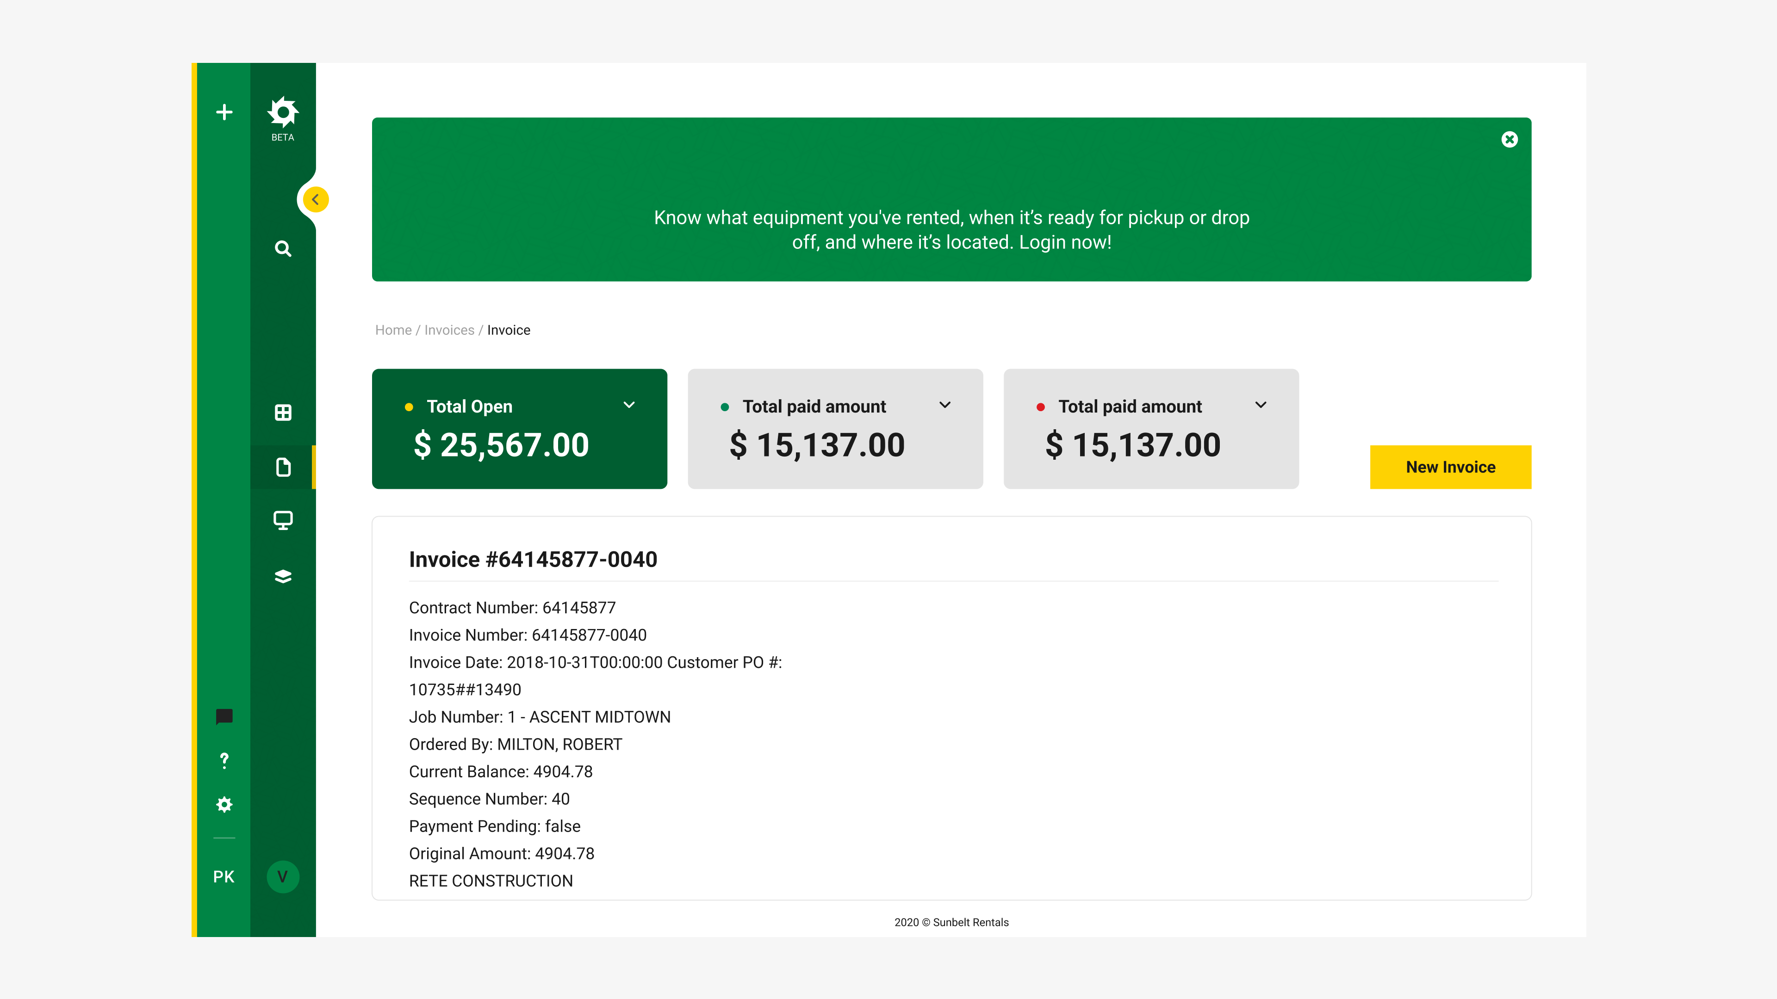This screenshot has width=1777, height=999.
Task: Open help via the question mark icon
Action: 224,760
